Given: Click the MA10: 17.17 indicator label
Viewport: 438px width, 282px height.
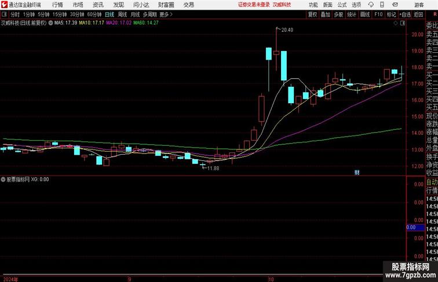Looking at the screenshot, I should point(92,23).
